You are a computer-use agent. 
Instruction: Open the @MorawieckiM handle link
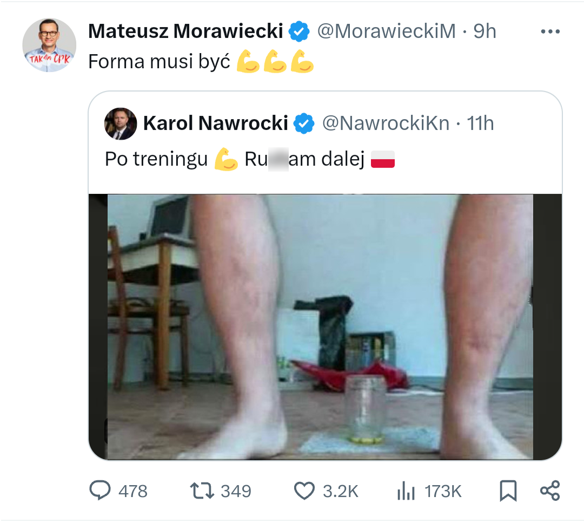pyautogui.click(x=386, y=31)
